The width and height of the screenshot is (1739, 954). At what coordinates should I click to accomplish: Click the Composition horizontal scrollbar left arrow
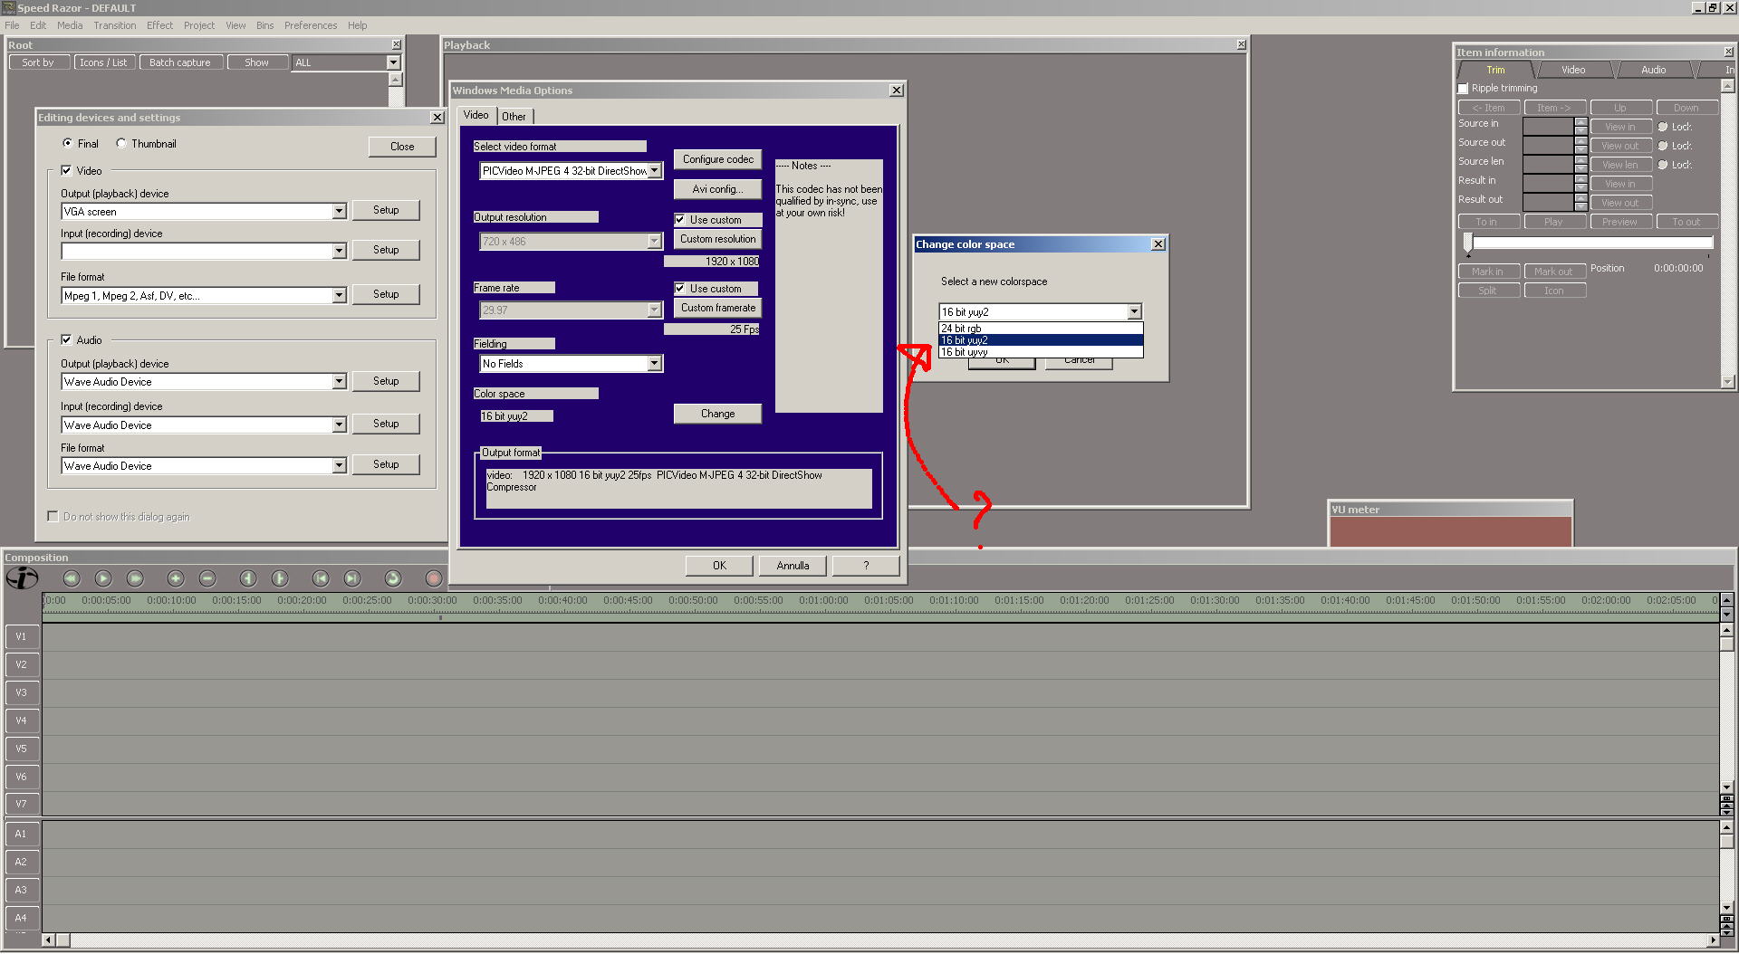point(49,940)
